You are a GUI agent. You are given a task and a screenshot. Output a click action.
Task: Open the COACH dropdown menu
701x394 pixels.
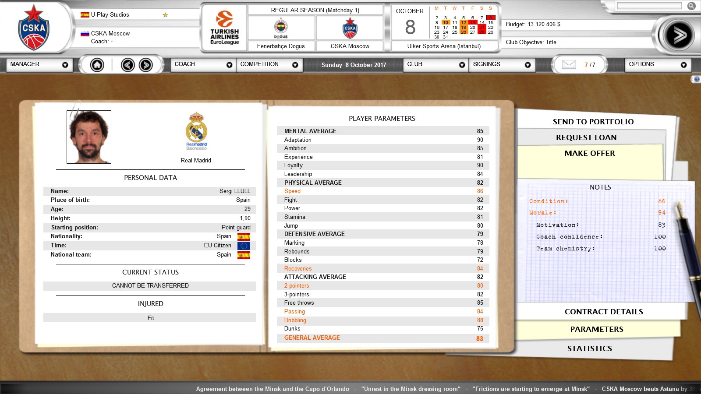coord(203,64)
